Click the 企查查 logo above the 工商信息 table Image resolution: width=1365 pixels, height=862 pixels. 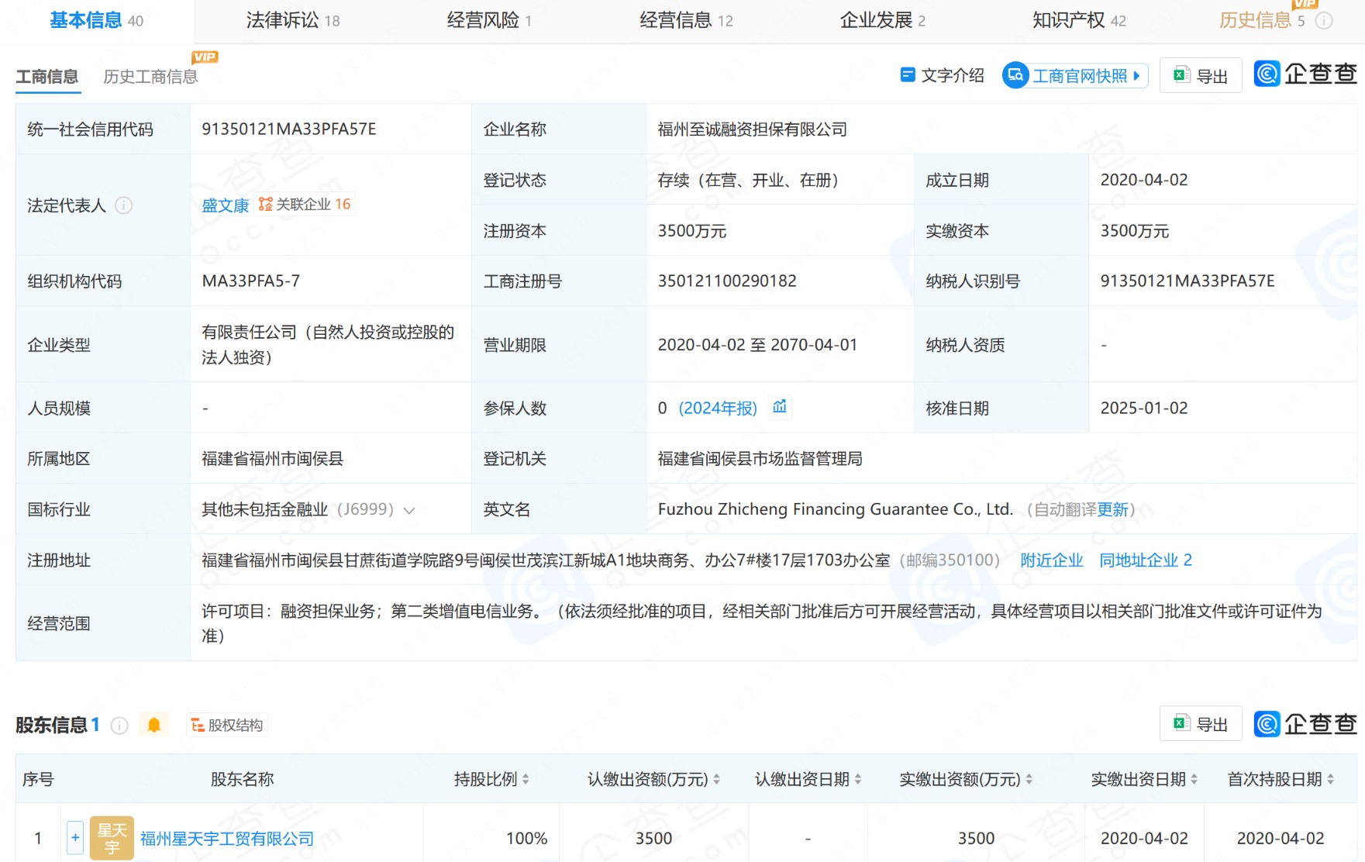1305,74
